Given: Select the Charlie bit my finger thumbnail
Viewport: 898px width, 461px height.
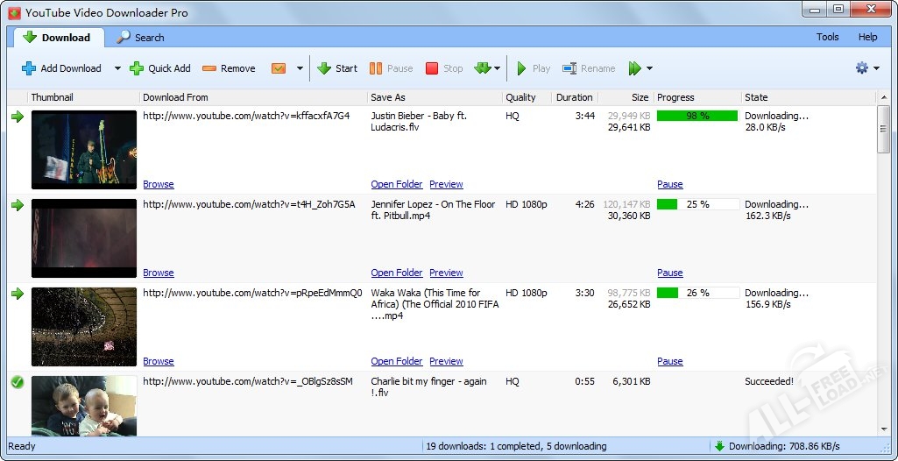Looking at the screenshot, I should coord(84,405).
